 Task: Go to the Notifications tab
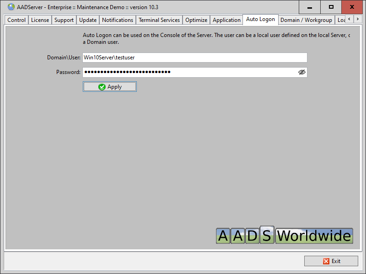118,20
